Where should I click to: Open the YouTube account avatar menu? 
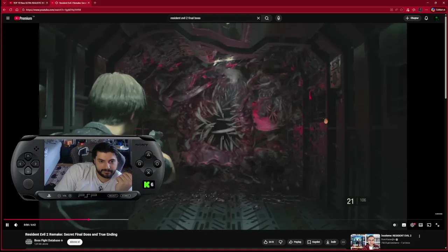(x=436, y=18)
